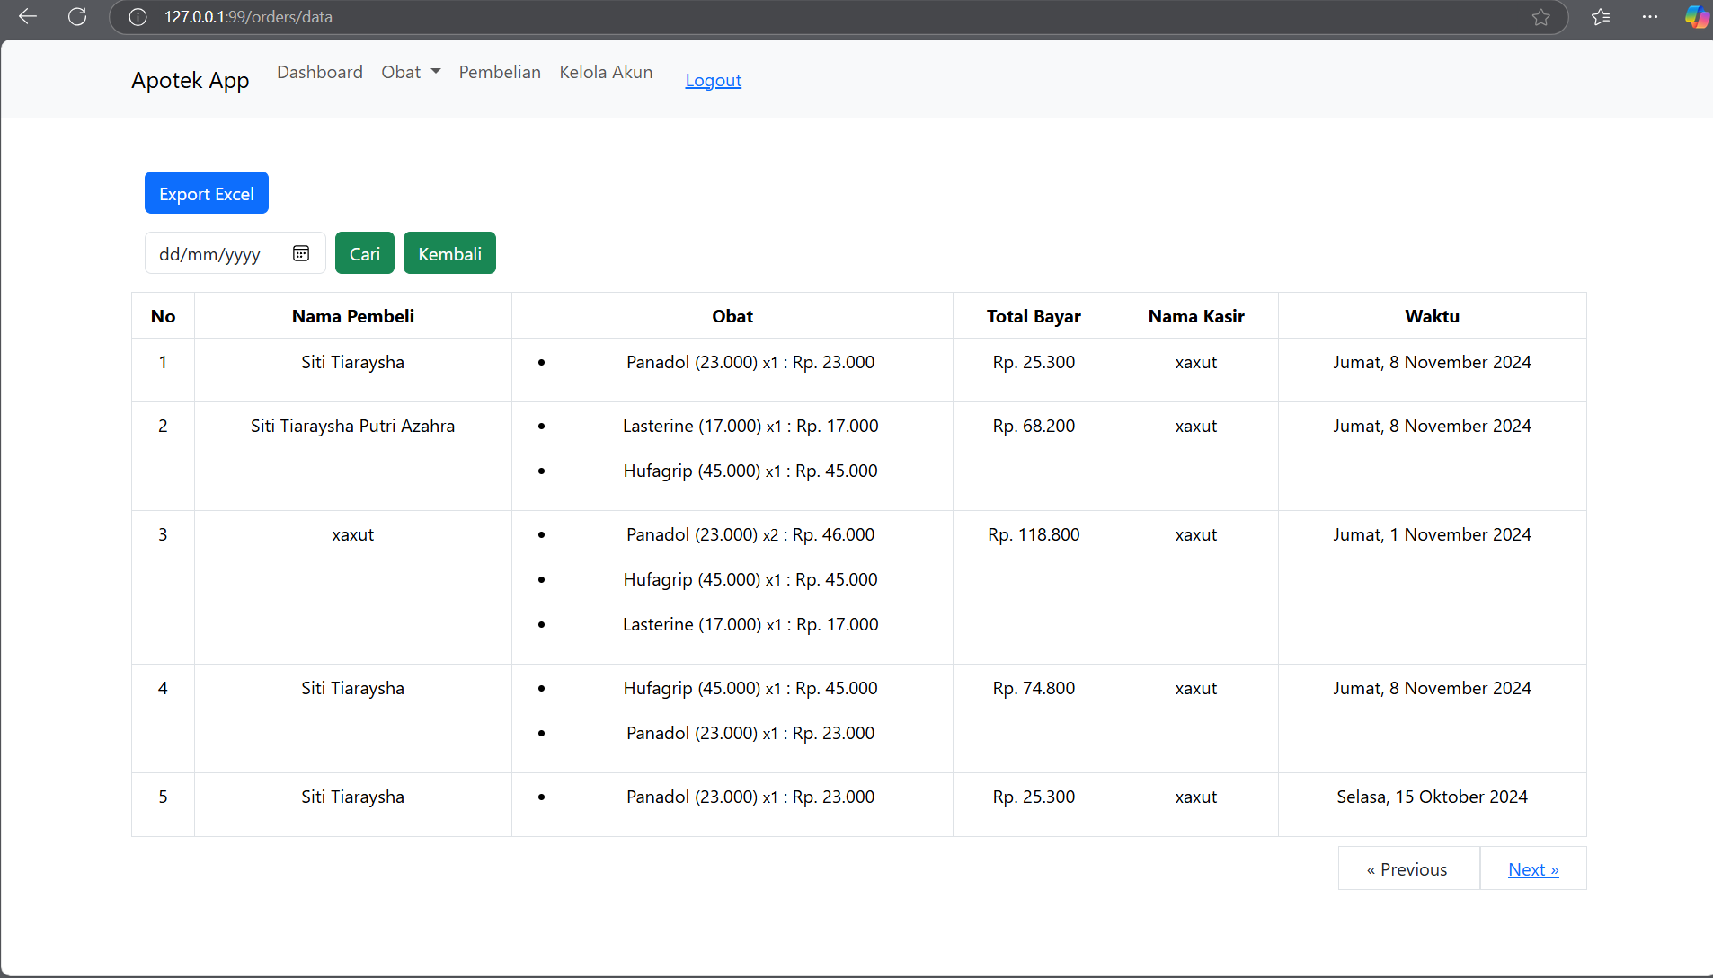Go to the Dashboard menu item
The image size is (1713, 978).
click(320, 72)
